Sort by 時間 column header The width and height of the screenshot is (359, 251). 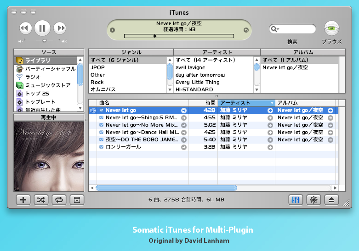click(x=203, y=103)
